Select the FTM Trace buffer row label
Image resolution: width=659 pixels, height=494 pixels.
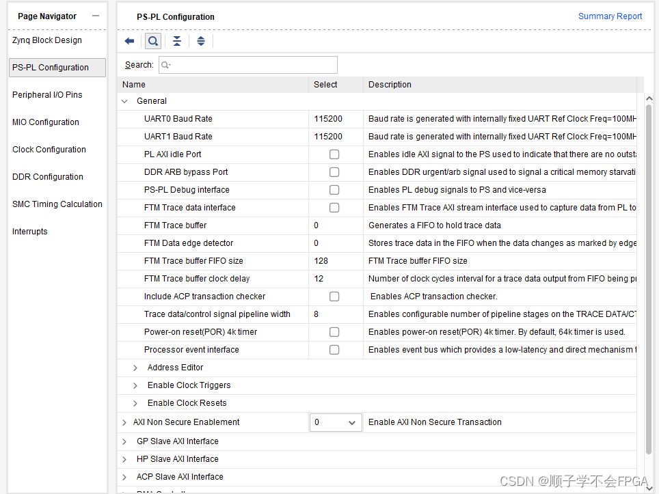[175, 225]
